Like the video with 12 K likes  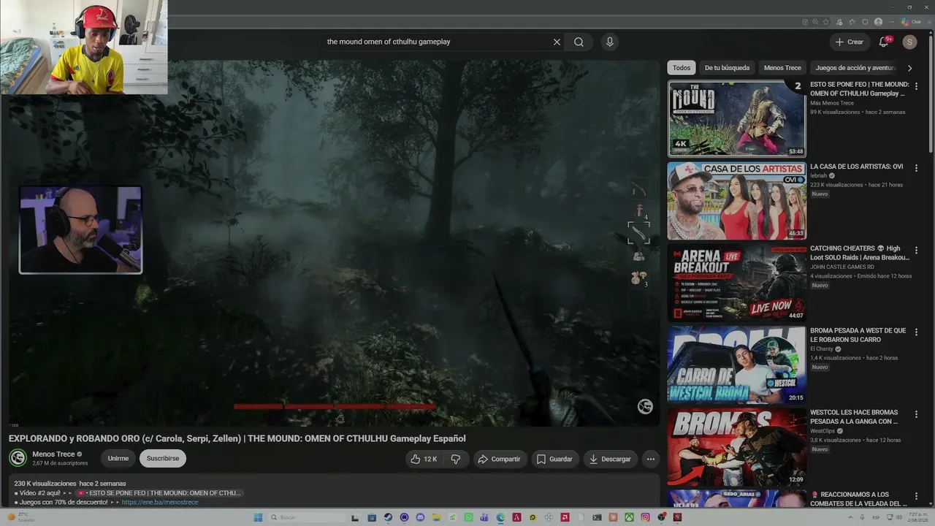tap(424, 459)
